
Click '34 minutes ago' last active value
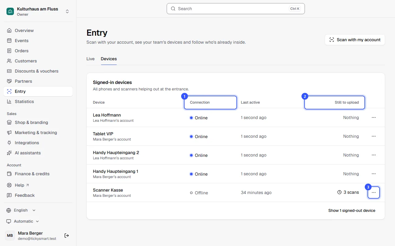click(256, 192)
